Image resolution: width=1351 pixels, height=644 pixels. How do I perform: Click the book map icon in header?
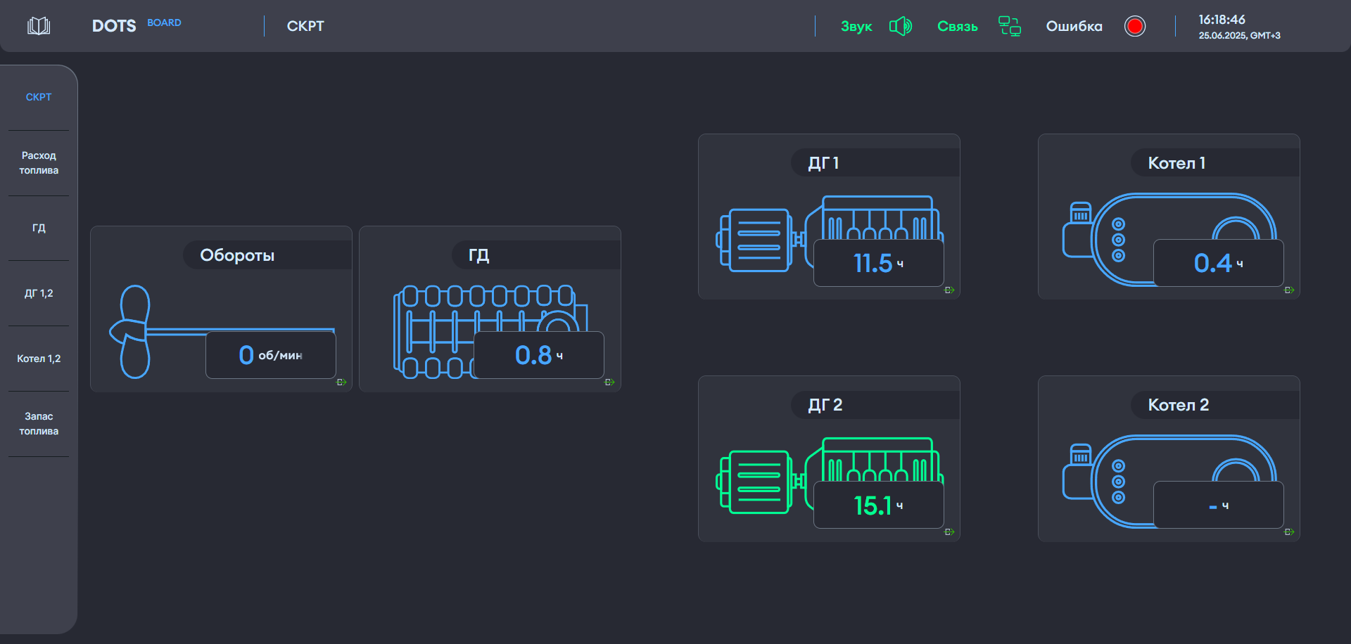(x=39, y=26)
